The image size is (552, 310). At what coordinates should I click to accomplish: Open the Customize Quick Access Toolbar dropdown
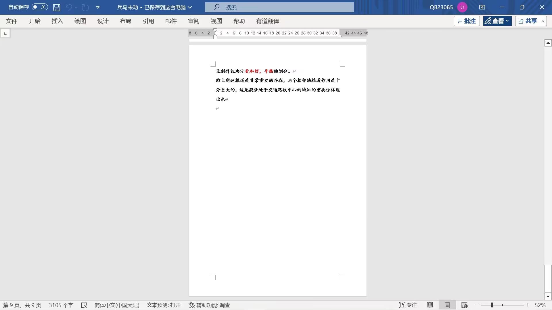[x=98, y=7]
